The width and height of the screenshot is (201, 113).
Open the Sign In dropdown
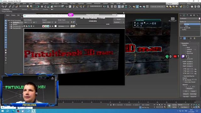(172, 3)
